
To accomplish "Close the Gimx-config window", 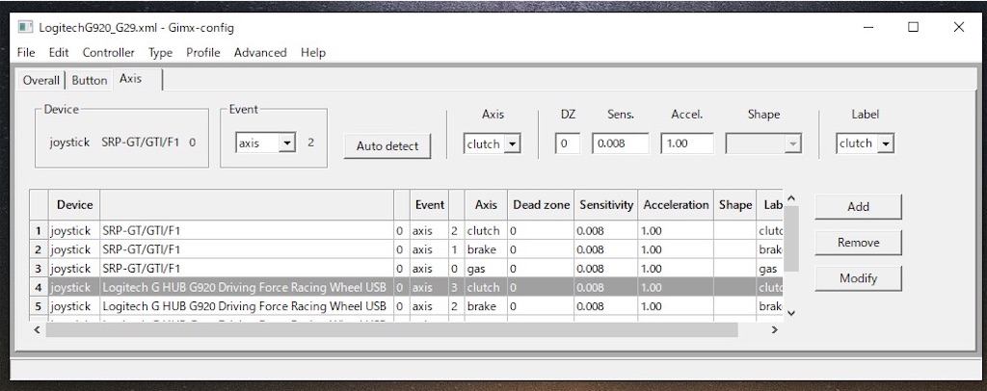I will (x=959, y=27).
